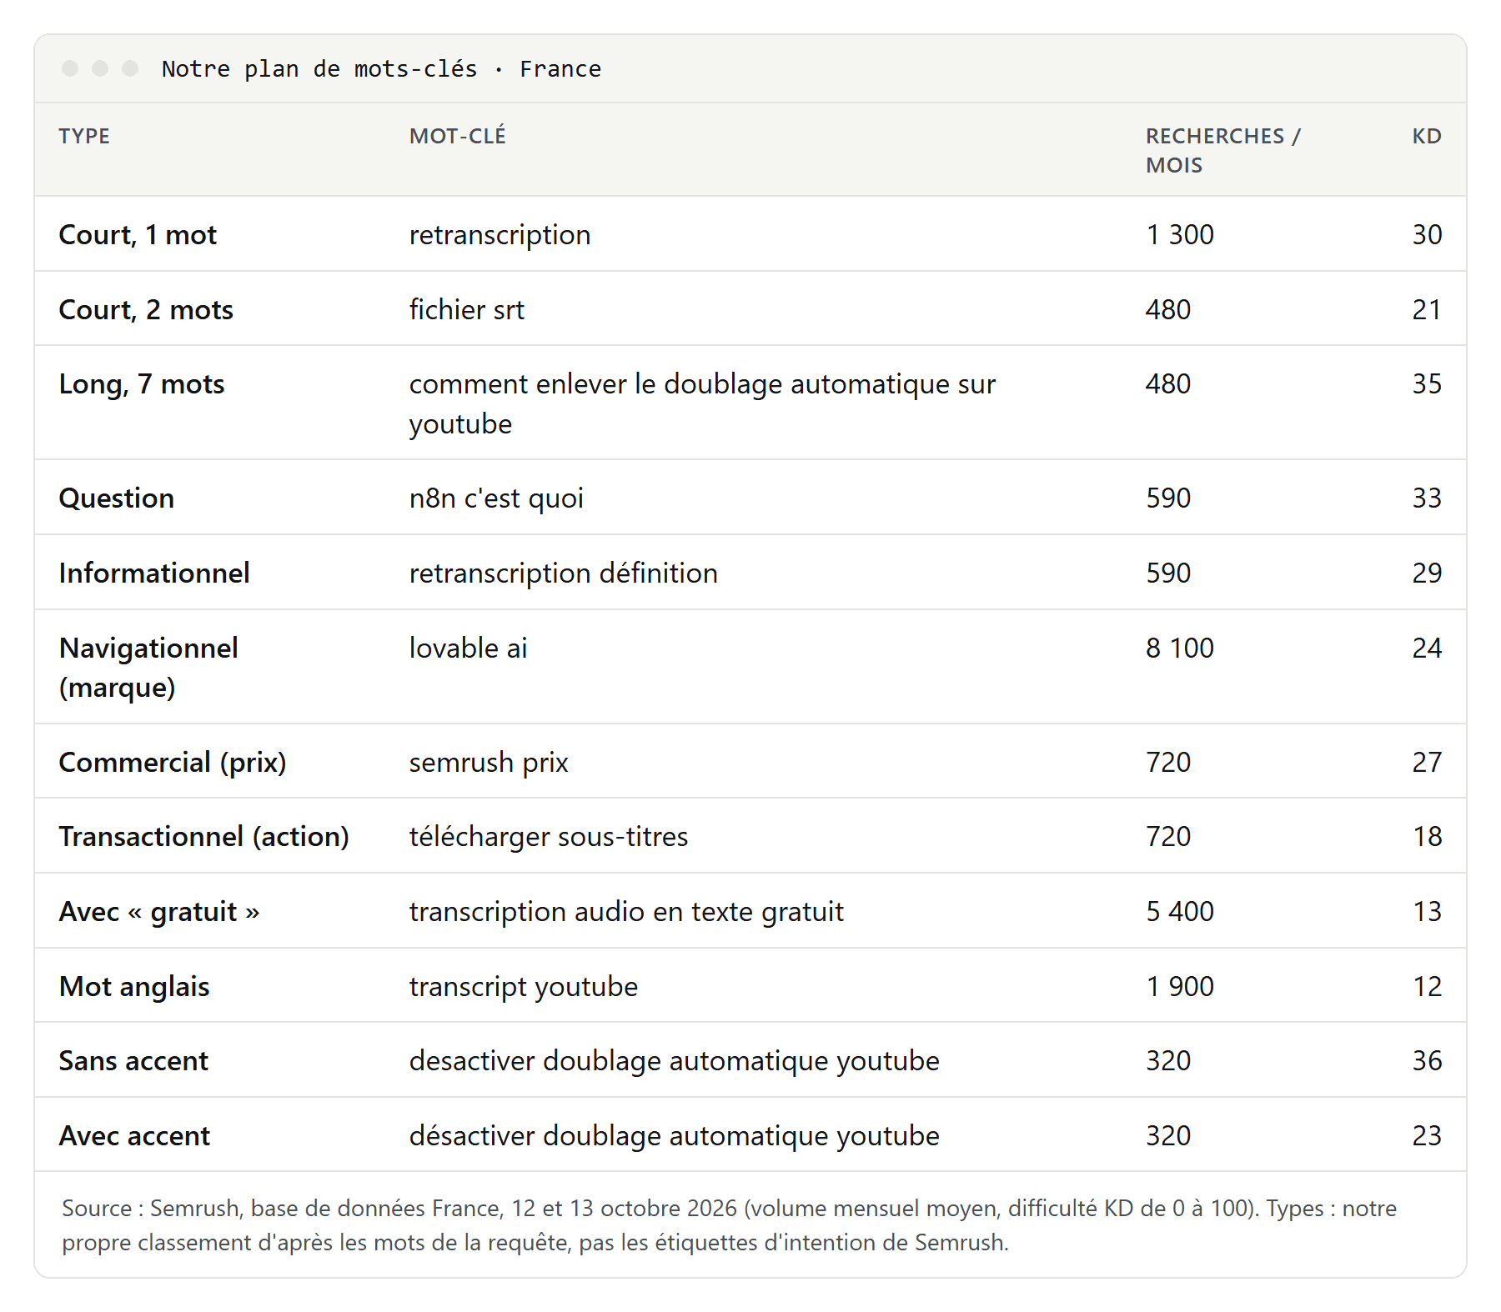Select 'desactiver doublage automatique youtube' without accent
This screenshot has width=1501, height=1312.
(674, 1060)
